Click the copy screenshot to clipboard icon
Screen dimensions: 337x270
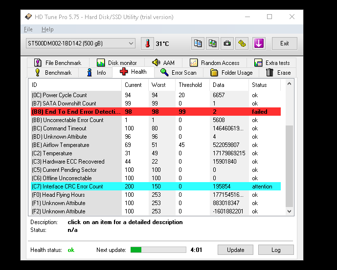(212, 43)
